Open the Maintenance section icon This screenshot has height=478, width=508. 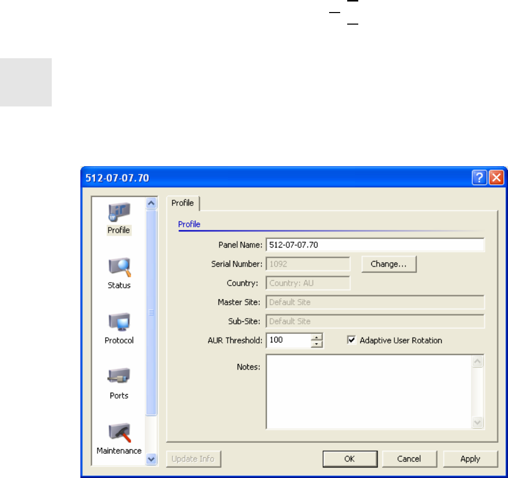point(119,433)
